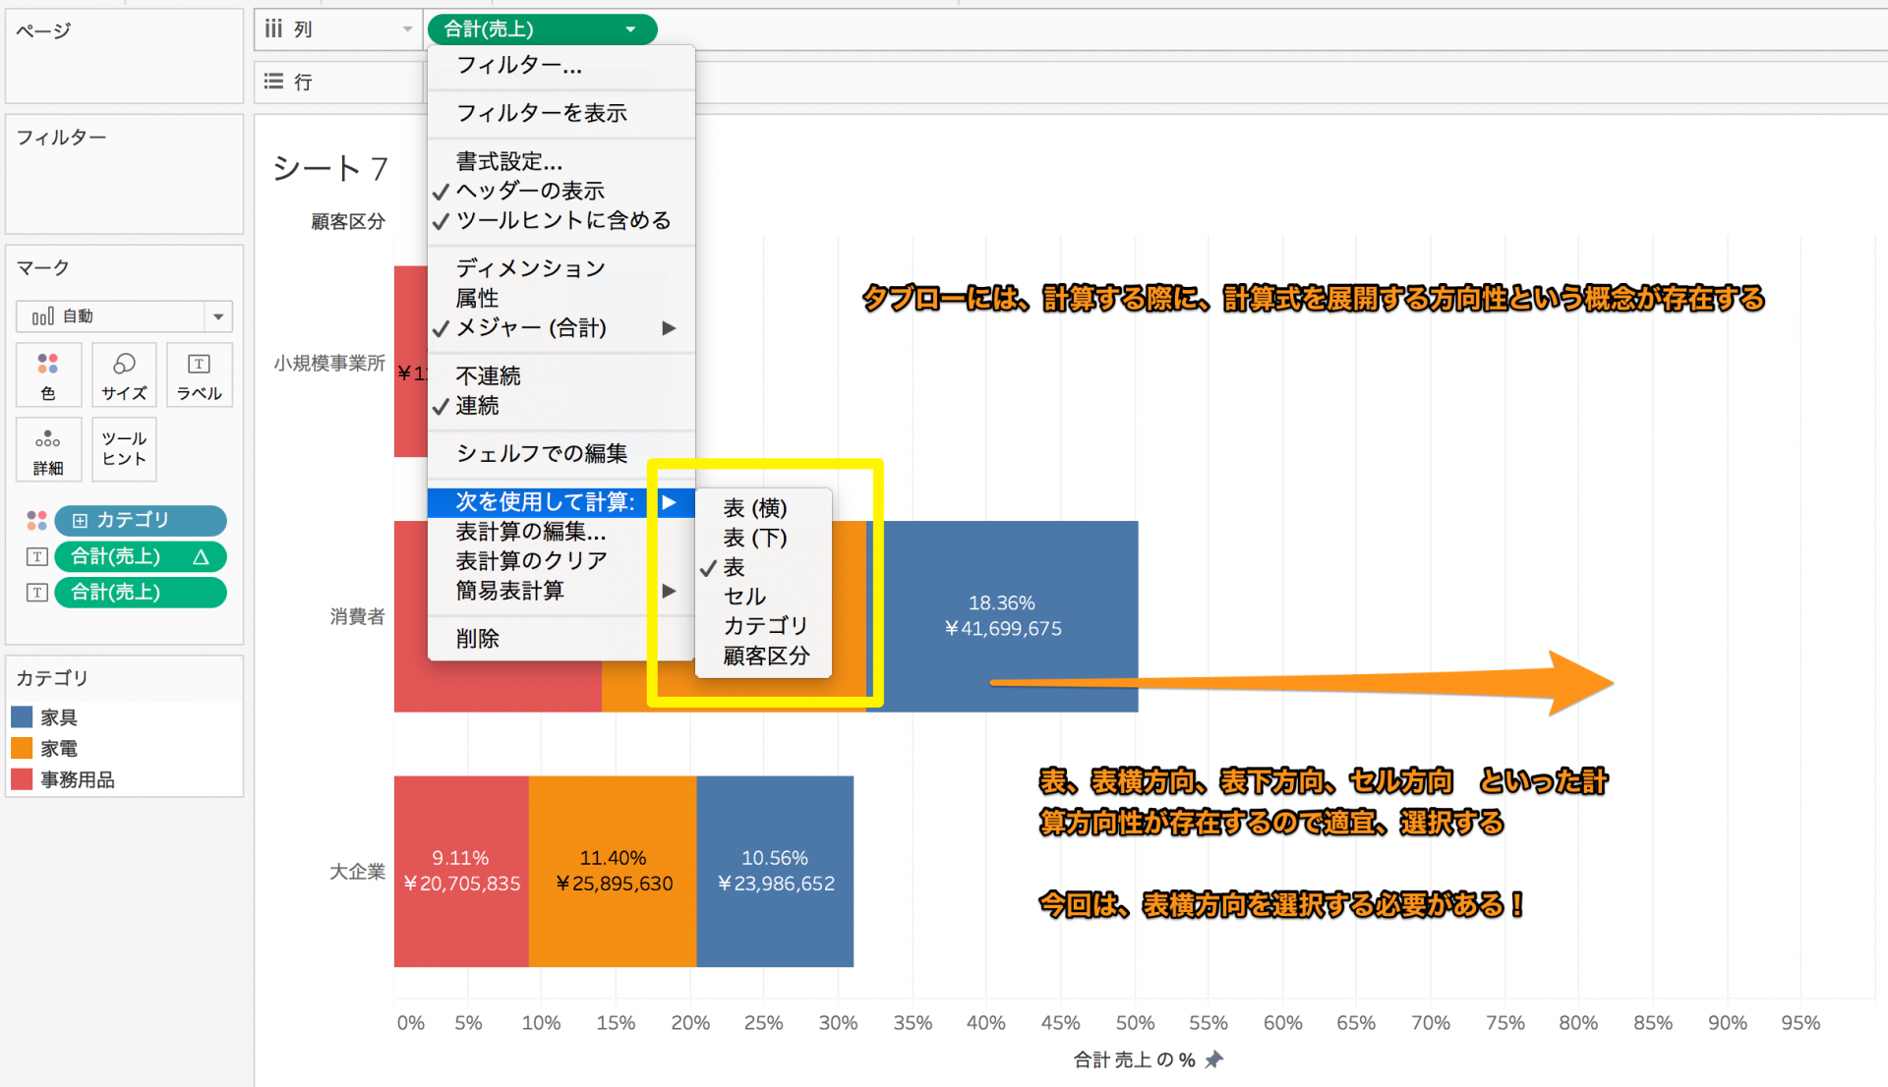Viewport: 1888px width, 1087px height.
Task: Click the orange 11.40% bar segment for 大企業
Action: pos(613,872)
